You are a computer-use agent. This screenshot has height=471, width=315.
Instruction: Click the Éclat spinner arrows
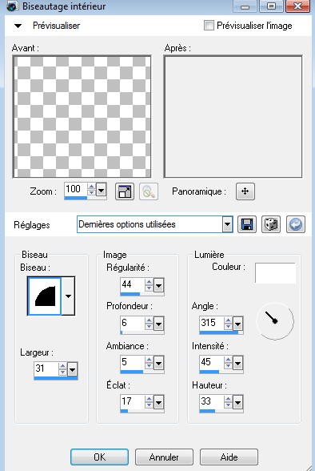tap(149, 402)
